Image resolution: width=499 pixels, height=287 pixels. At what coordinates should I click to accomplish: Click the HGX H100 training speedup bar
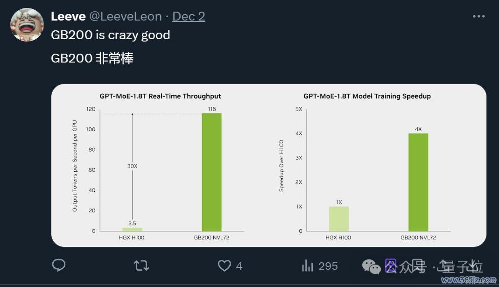(339, 219)
